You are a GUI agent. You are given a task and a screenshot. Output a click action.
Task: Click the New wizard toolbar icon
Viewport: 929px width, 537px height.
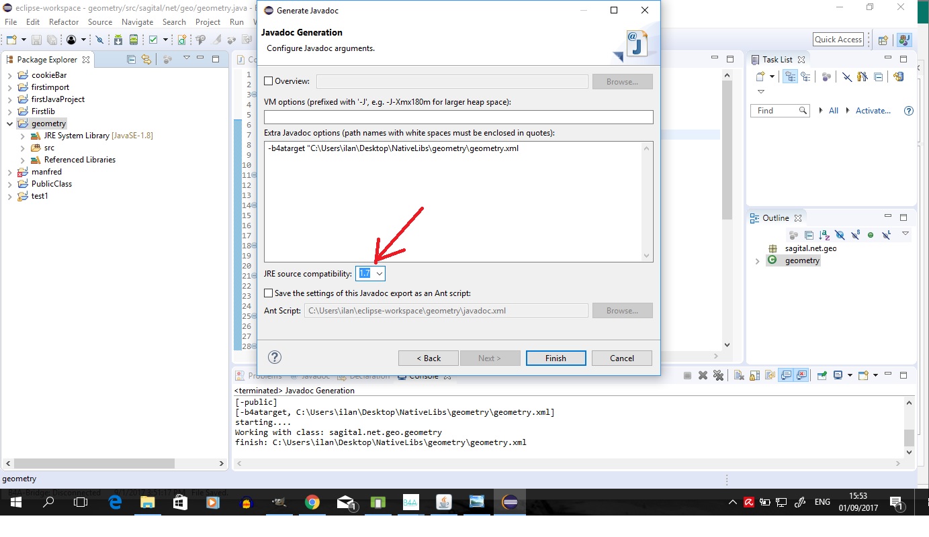11,40
